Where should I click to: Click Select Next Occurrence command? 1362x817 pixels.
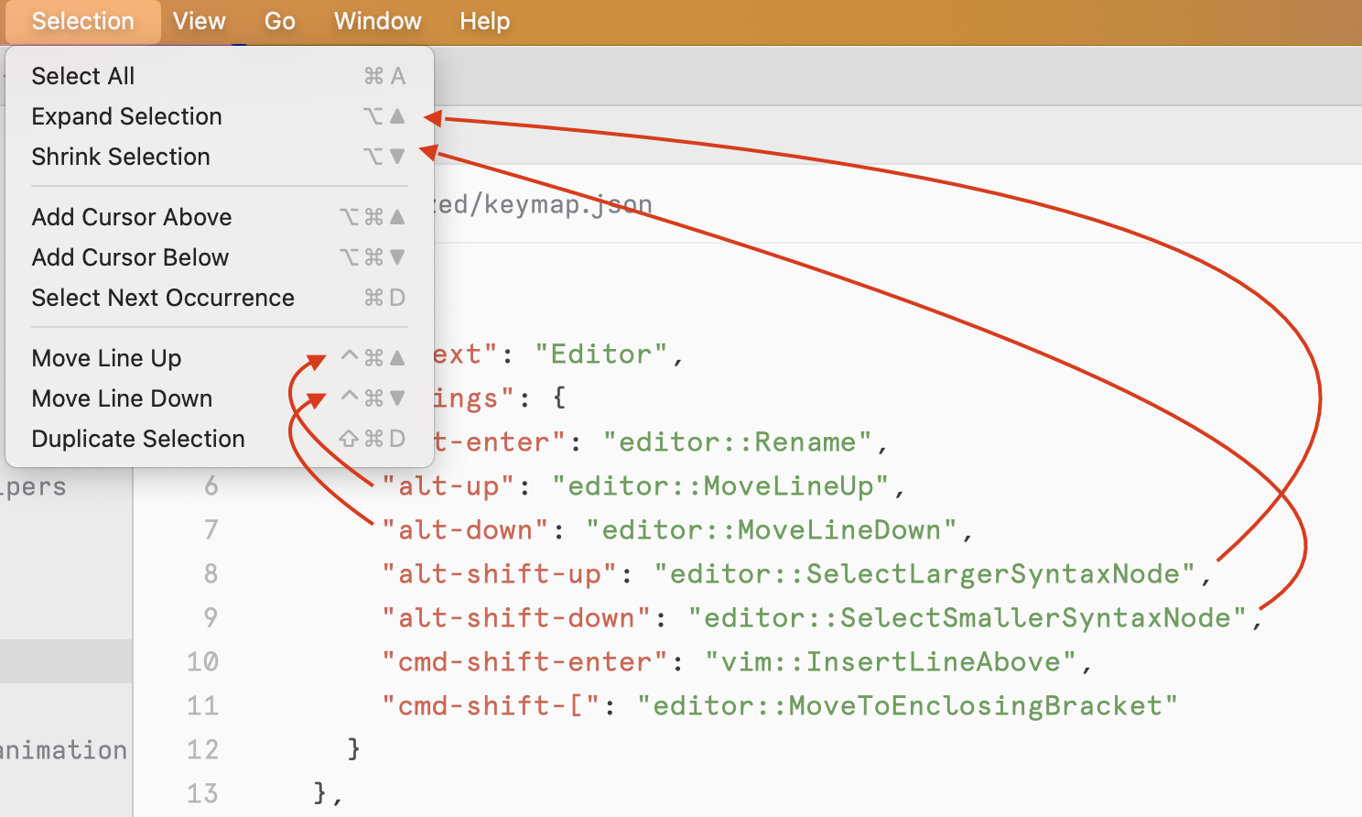[x=163, y=298]
